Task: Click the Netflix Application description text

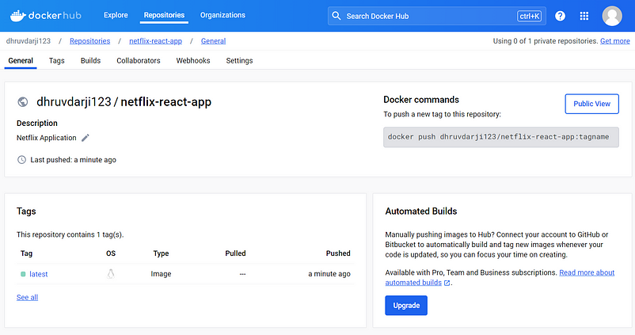Action: pyautogui.click(x=46, y=138)
